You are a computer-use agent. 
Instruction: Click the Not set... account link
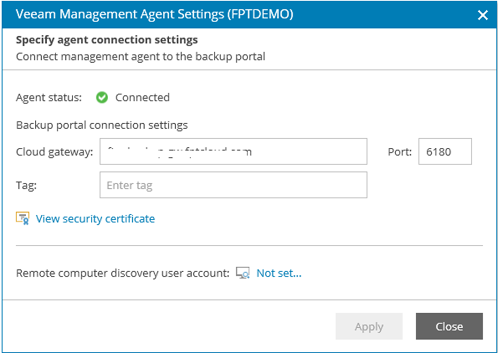pyautogui.click(x=278, y=273)
